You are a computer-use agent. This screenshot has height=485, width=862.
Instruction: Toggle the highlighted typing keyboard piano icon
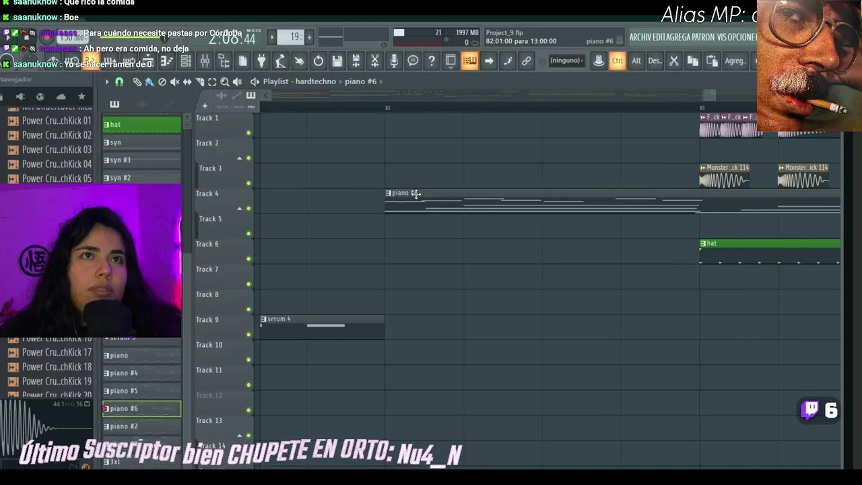pos(469,61)
